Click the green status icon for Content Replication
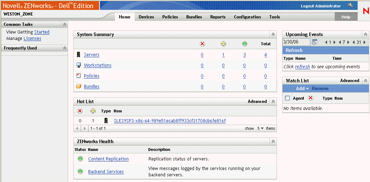 click(x=80, y=159)
